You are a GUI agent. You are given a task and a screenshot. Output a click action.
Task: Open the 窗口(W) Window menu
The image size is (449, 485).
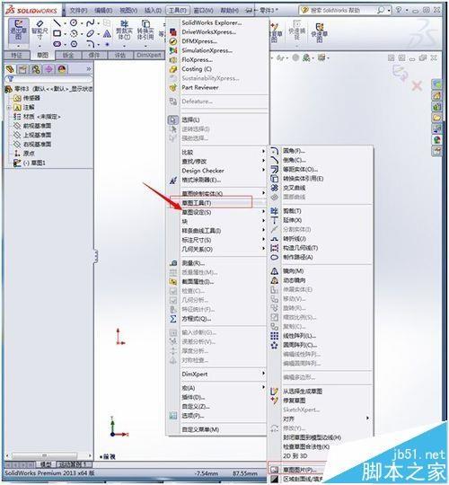pos(203,11)
